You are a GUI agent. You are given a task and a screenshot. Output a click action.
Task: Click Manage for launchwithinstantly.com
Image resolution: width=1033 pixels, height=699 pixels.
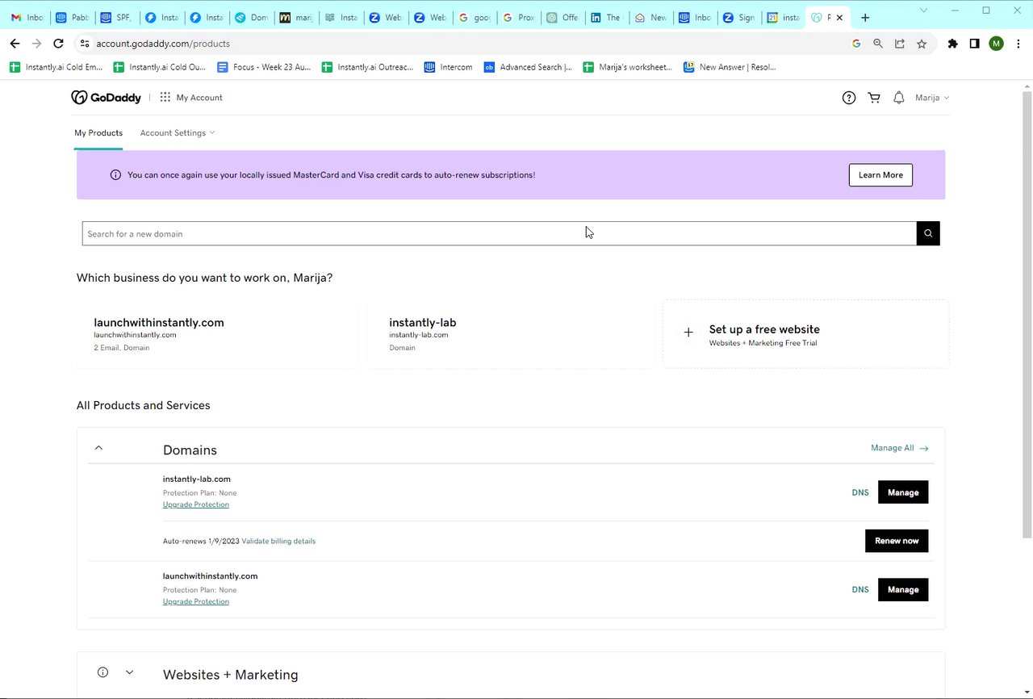(x=903, y=590)
